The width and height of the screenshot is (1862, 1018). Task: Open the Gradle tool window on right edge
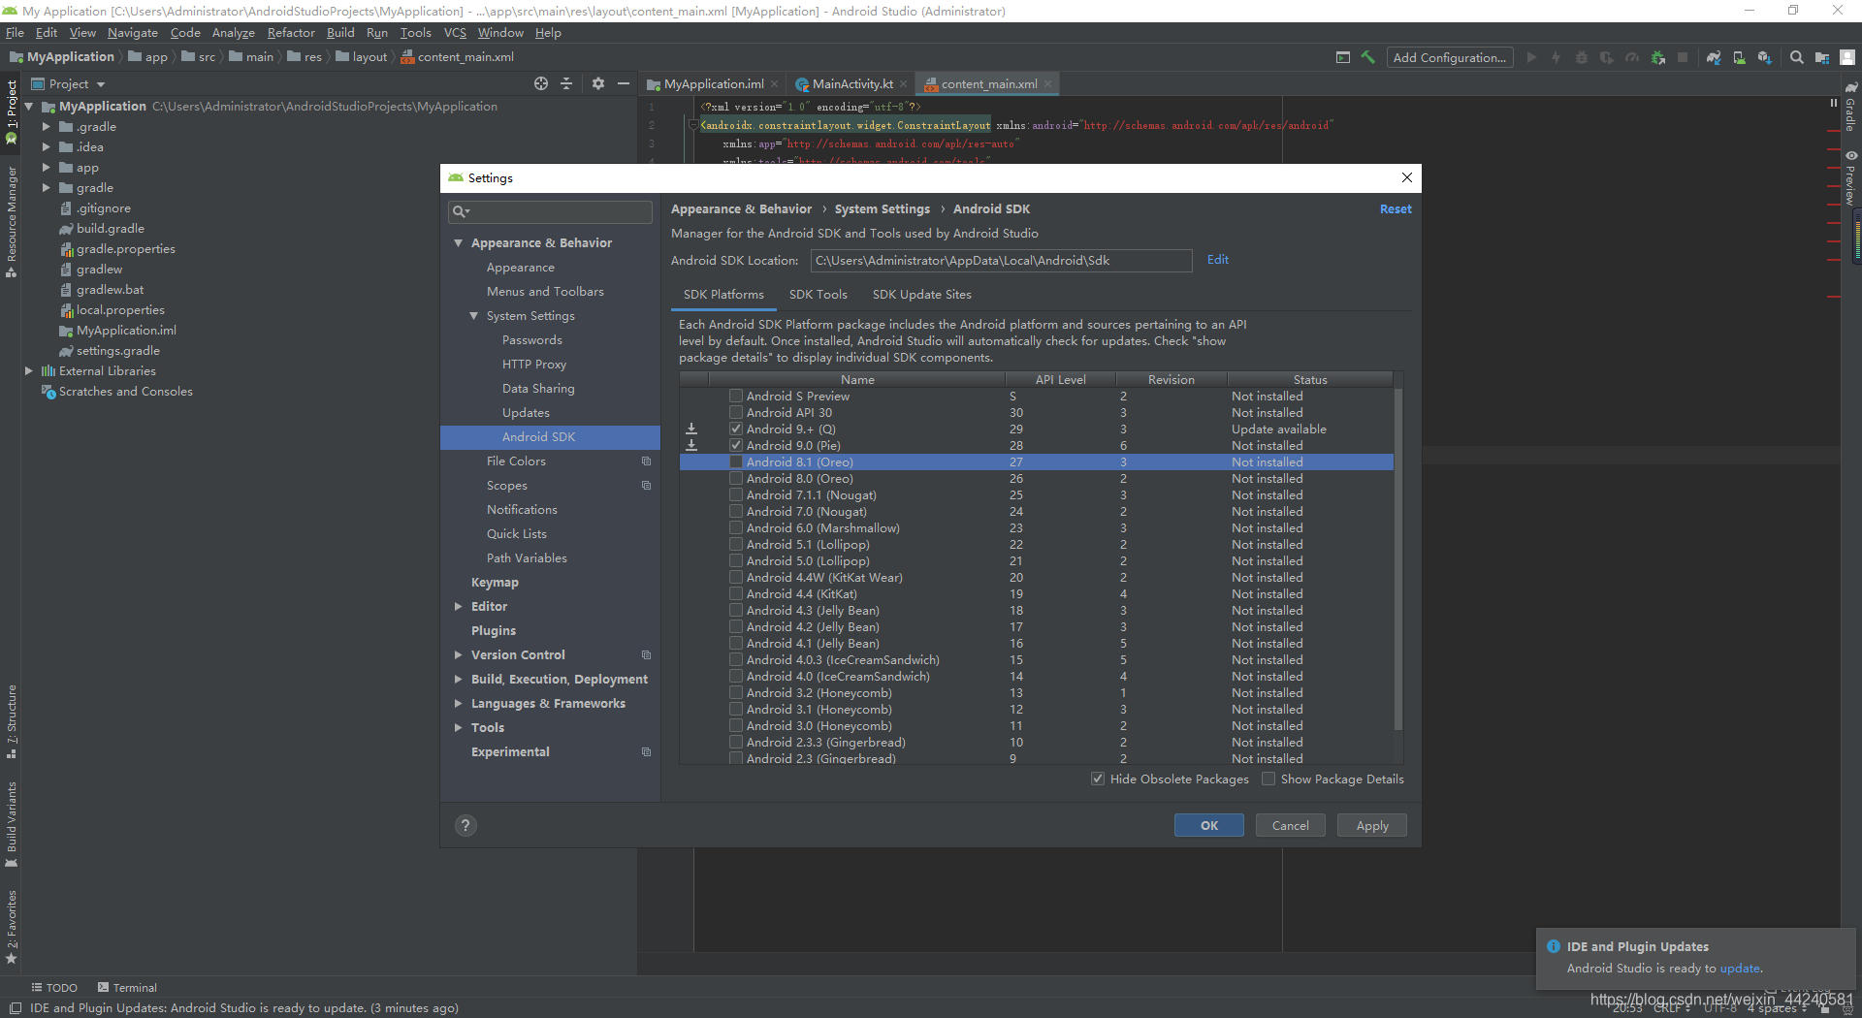tap(1850, 107)
